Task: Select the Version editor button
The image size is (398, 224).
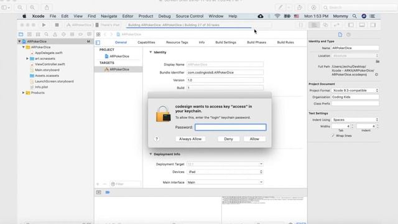Action: [336, 25]
